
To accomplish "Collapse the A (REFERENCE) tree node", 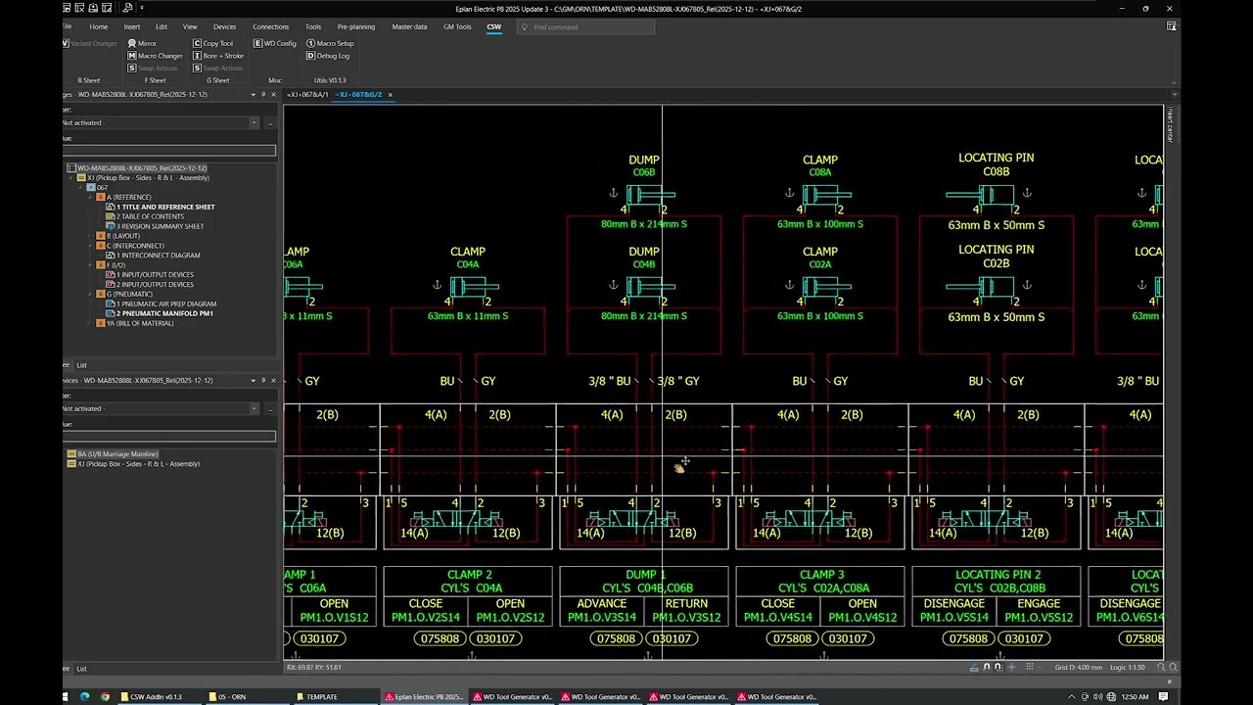I will (x=91, y=197).
